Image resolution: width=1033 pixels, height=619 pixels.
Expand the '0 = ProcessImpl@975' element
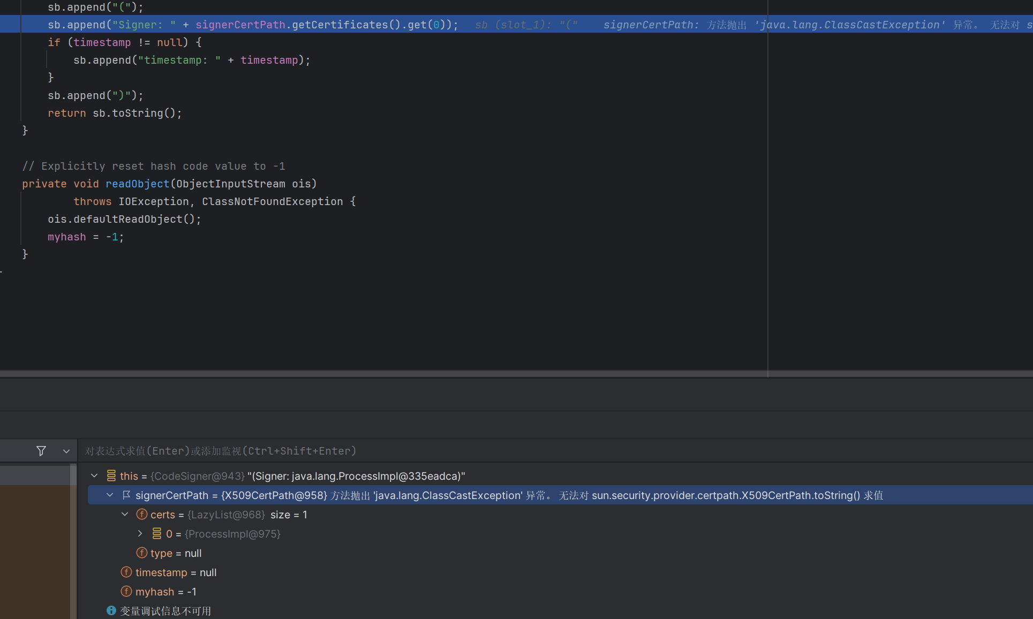(140, 533)
